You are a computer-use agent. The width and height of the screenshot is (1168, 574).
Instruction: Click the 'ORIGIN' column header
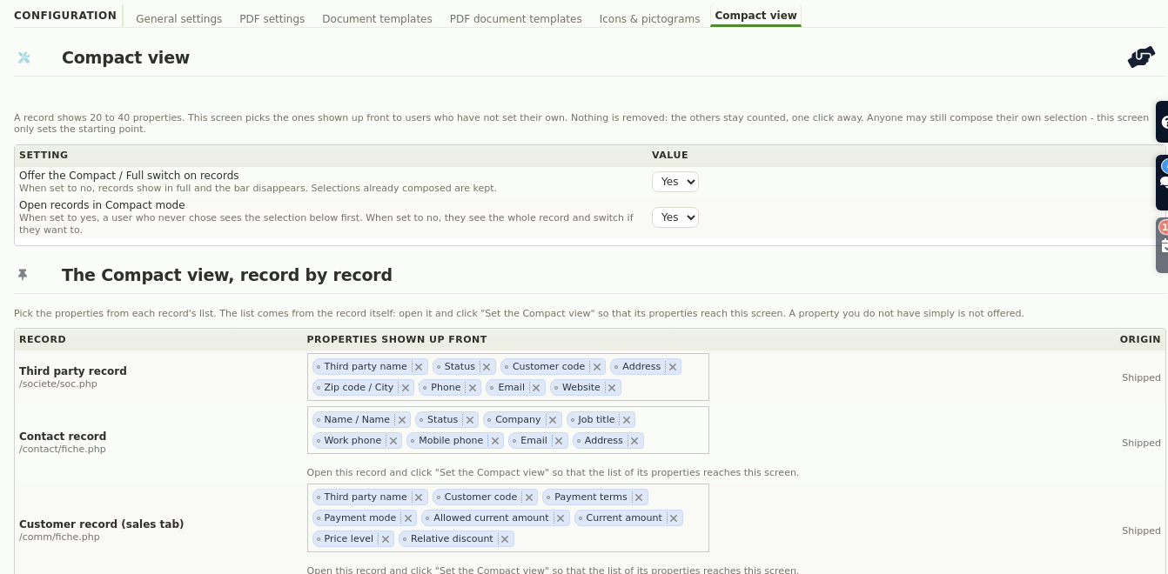point(1140,339)
